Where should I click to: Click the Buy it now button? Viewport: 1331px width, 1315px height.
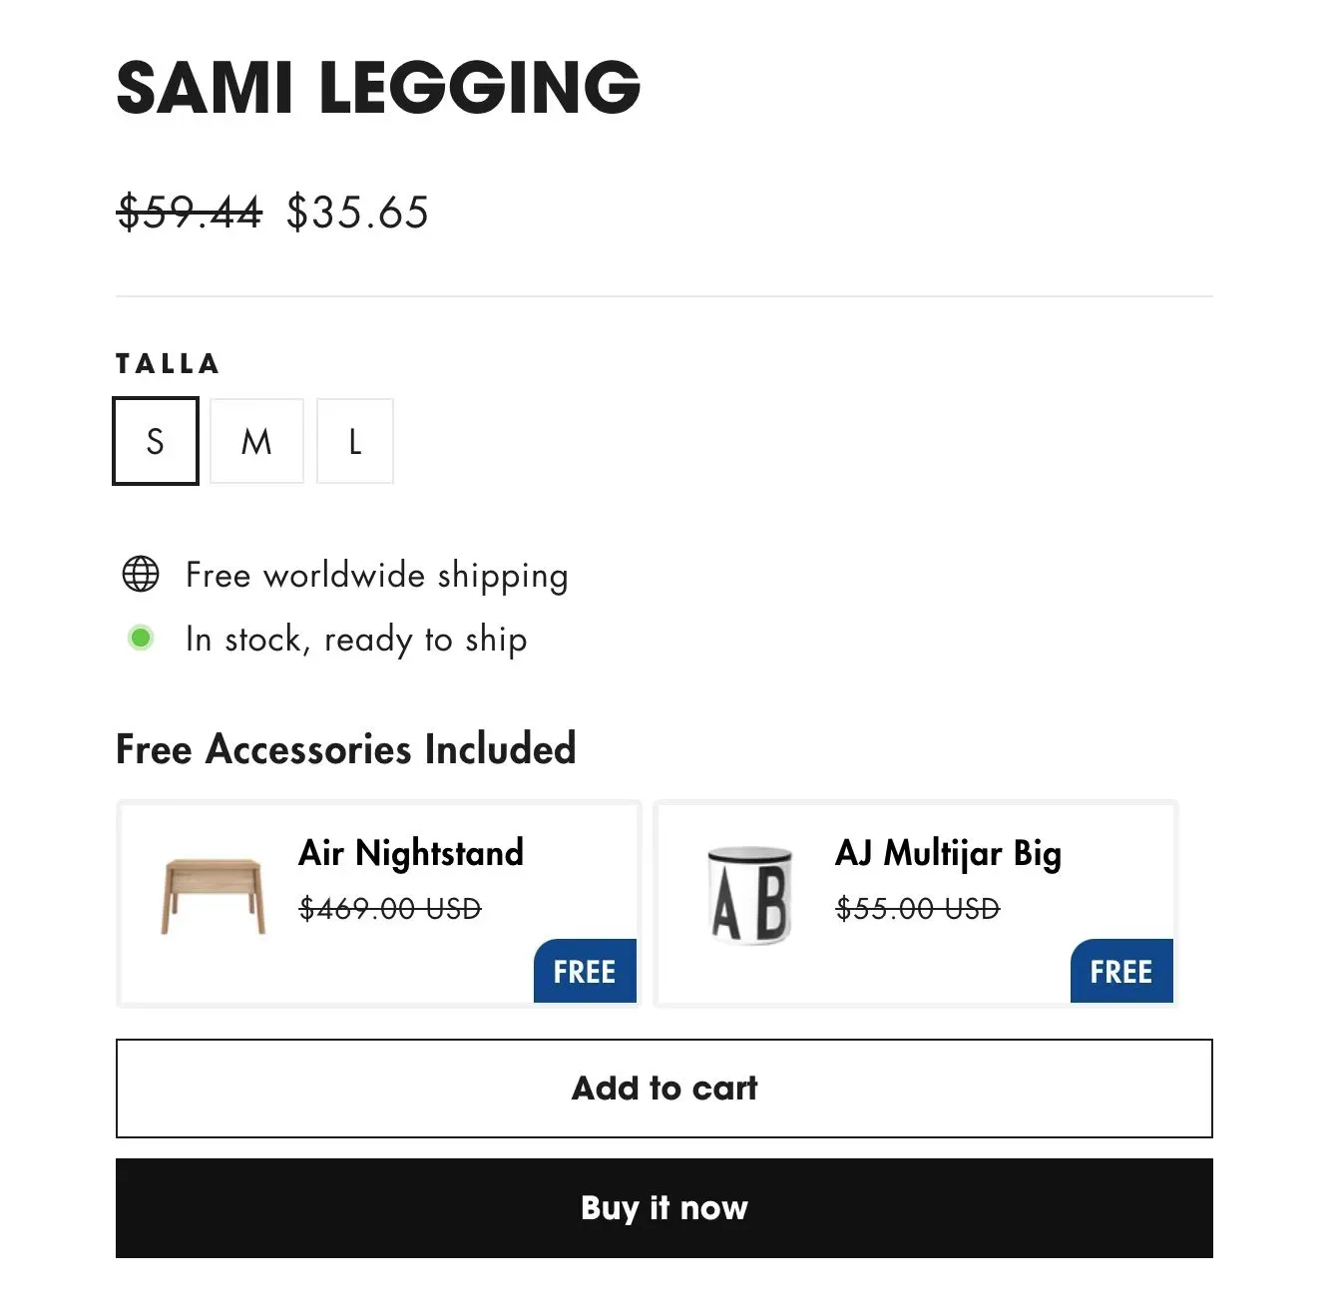pyautogui.click(x=664, y=1208)
